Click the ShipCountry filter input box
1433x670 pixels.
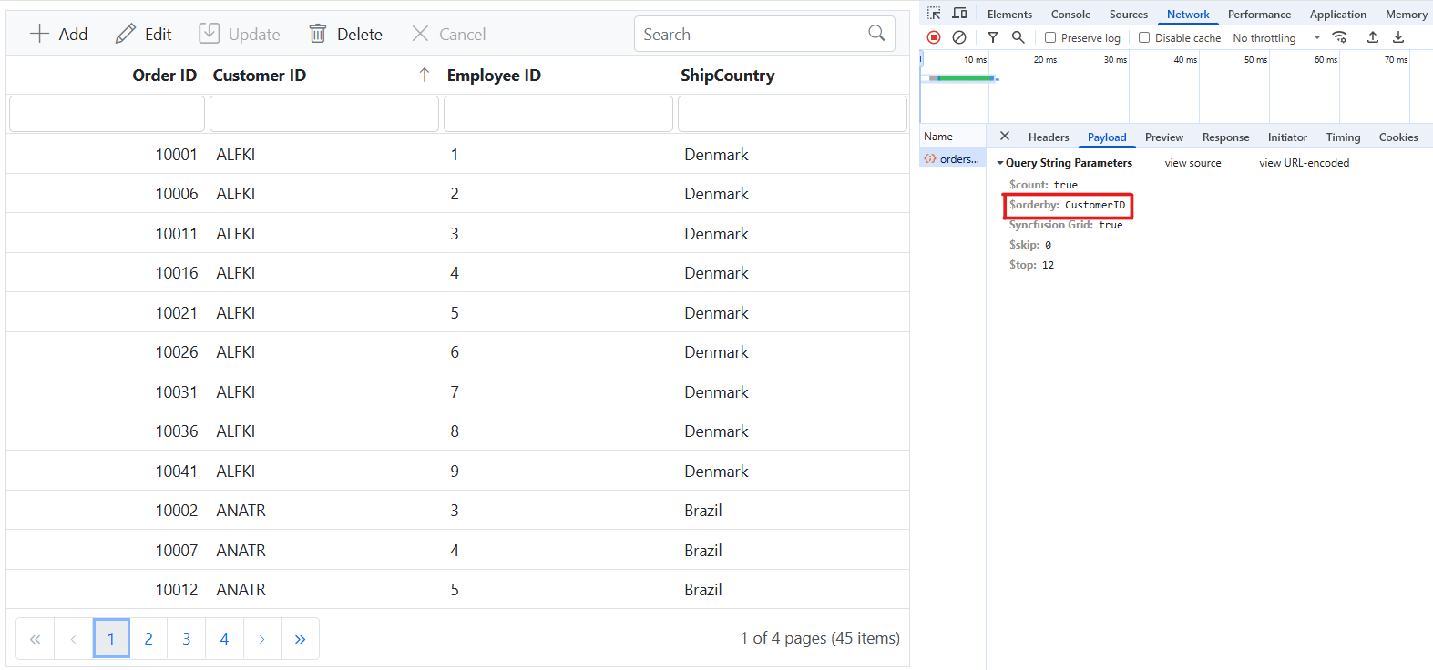[792, 115]
